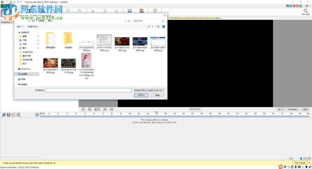Click the Save floppy disk toolbar icon
312x169 pixels.
[x=129, y=11]
